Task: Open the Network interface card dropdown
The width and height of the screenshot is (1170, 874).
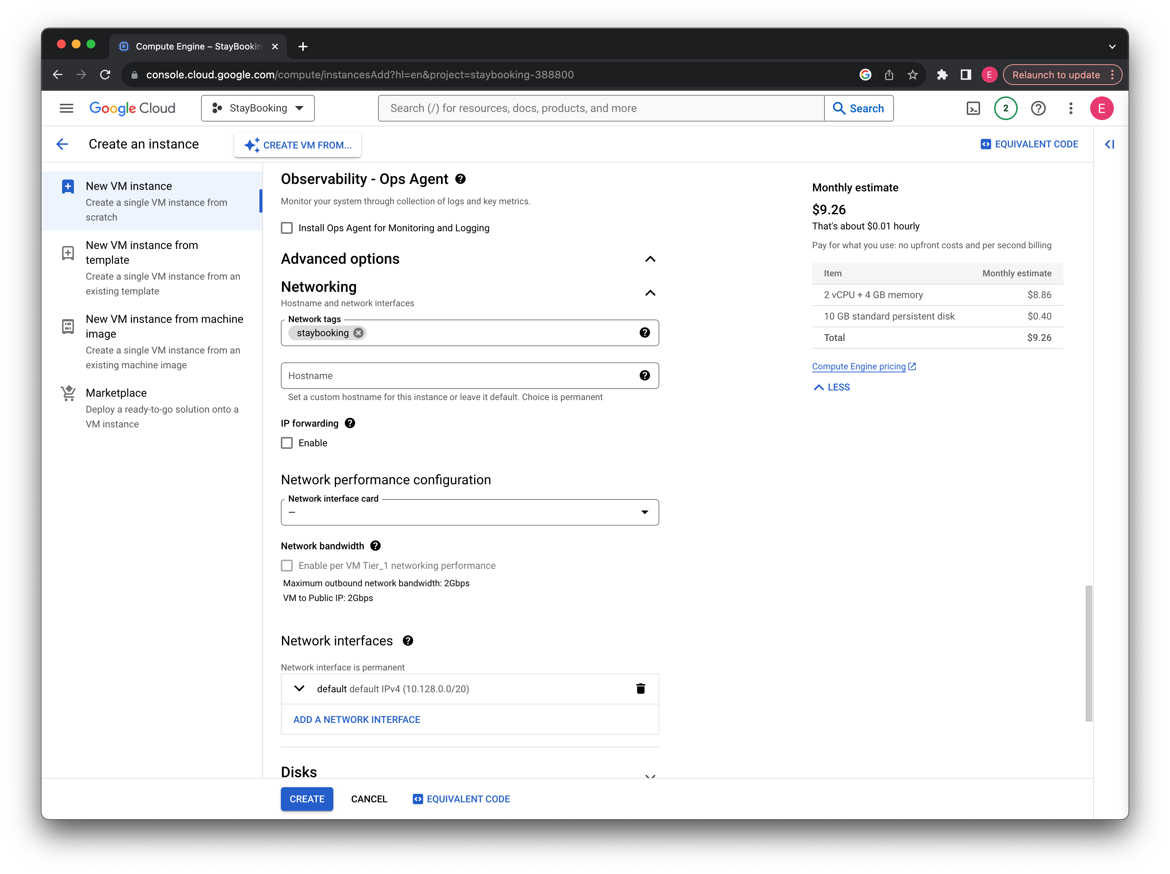Action: pyautogui.click(x=469, y=512)
